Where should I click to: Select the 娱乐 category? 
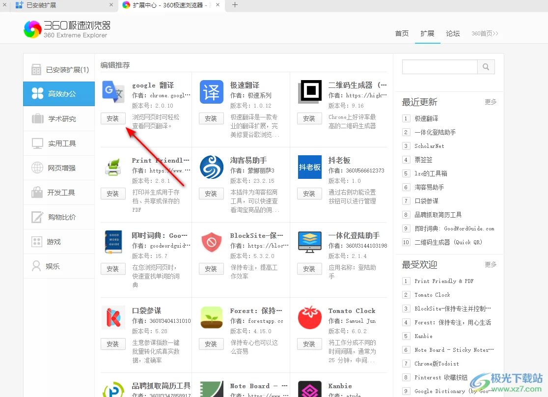pos(59,266)
